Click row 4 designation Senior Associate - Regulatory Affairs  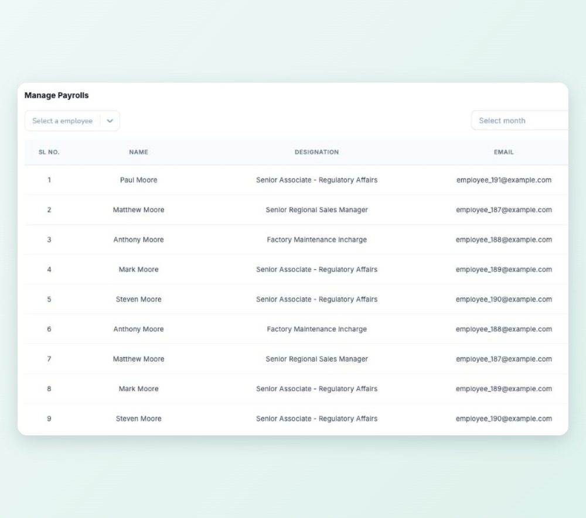[316, 269]
